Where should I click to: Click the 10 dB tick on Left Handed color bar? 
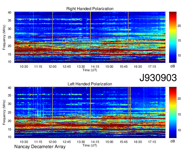(179, 130)
